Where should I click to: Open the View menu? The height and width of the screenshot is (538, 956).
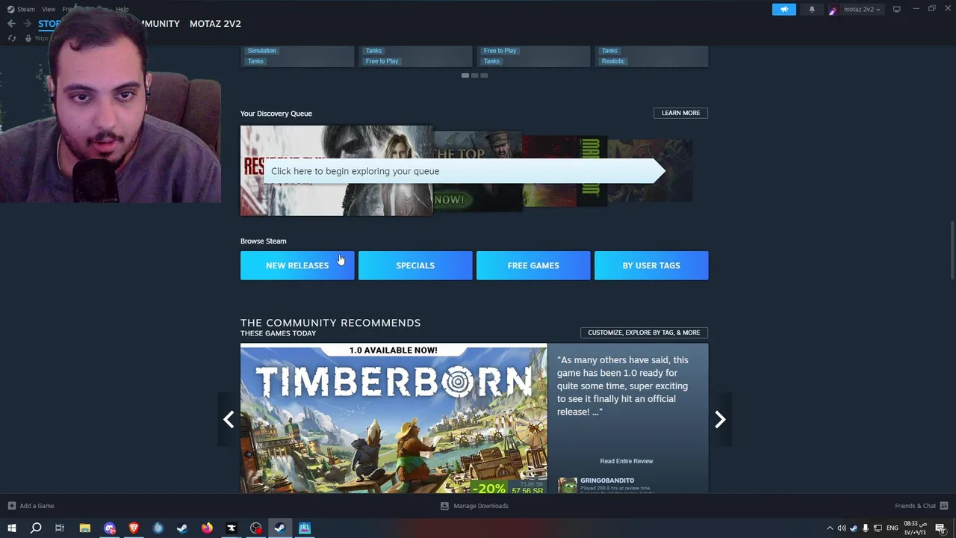[x=49, y=9]
